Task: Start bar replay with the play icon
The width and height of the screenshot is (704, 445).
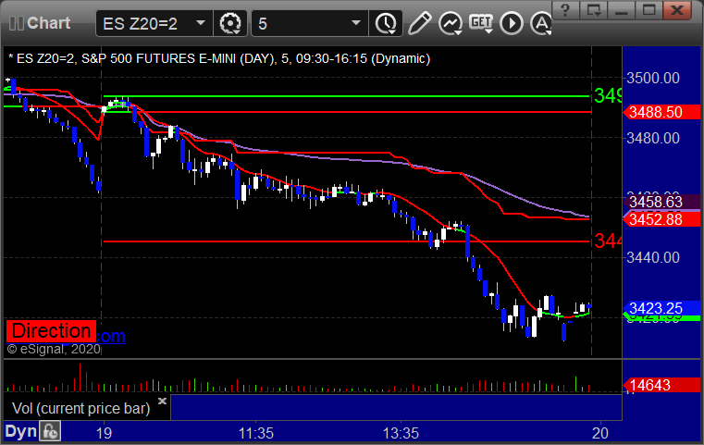Action: coord(512,23)
